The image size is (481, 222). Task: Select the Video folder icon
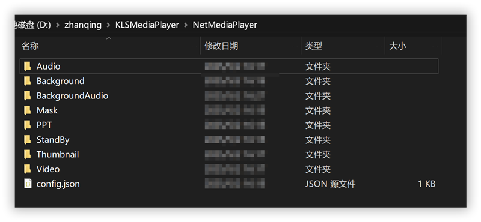pos(28,169)
